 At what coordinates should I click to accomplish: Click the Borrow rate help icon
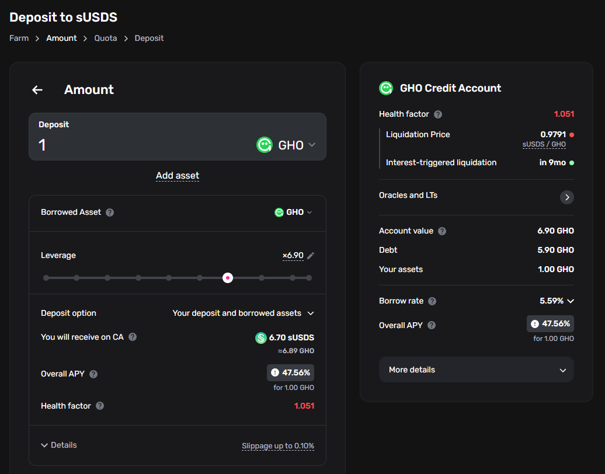[432, 301]
